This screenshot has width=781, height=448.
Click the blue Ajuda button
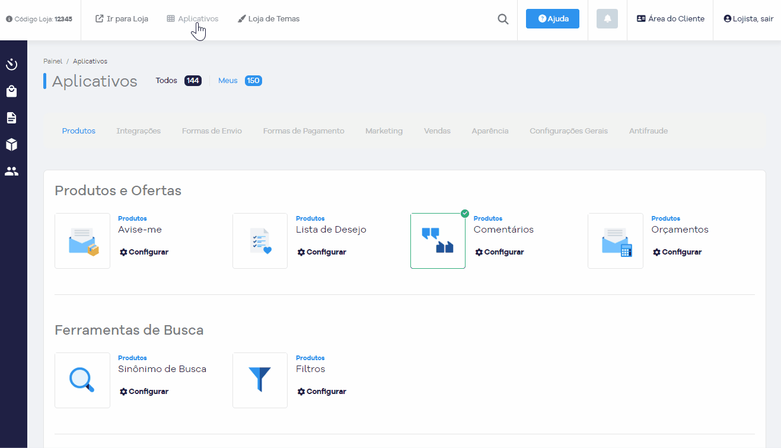point(553,19)
